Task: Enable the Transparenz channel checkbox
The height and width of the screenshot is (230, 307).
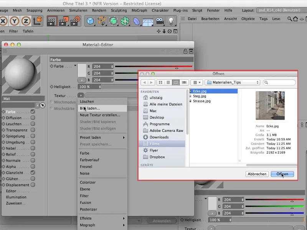Action: [33, 130]
